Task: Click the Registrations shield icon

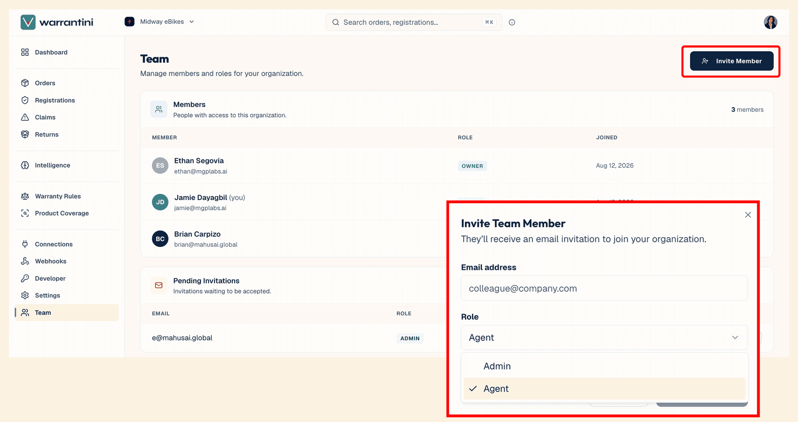Action: 25,100
